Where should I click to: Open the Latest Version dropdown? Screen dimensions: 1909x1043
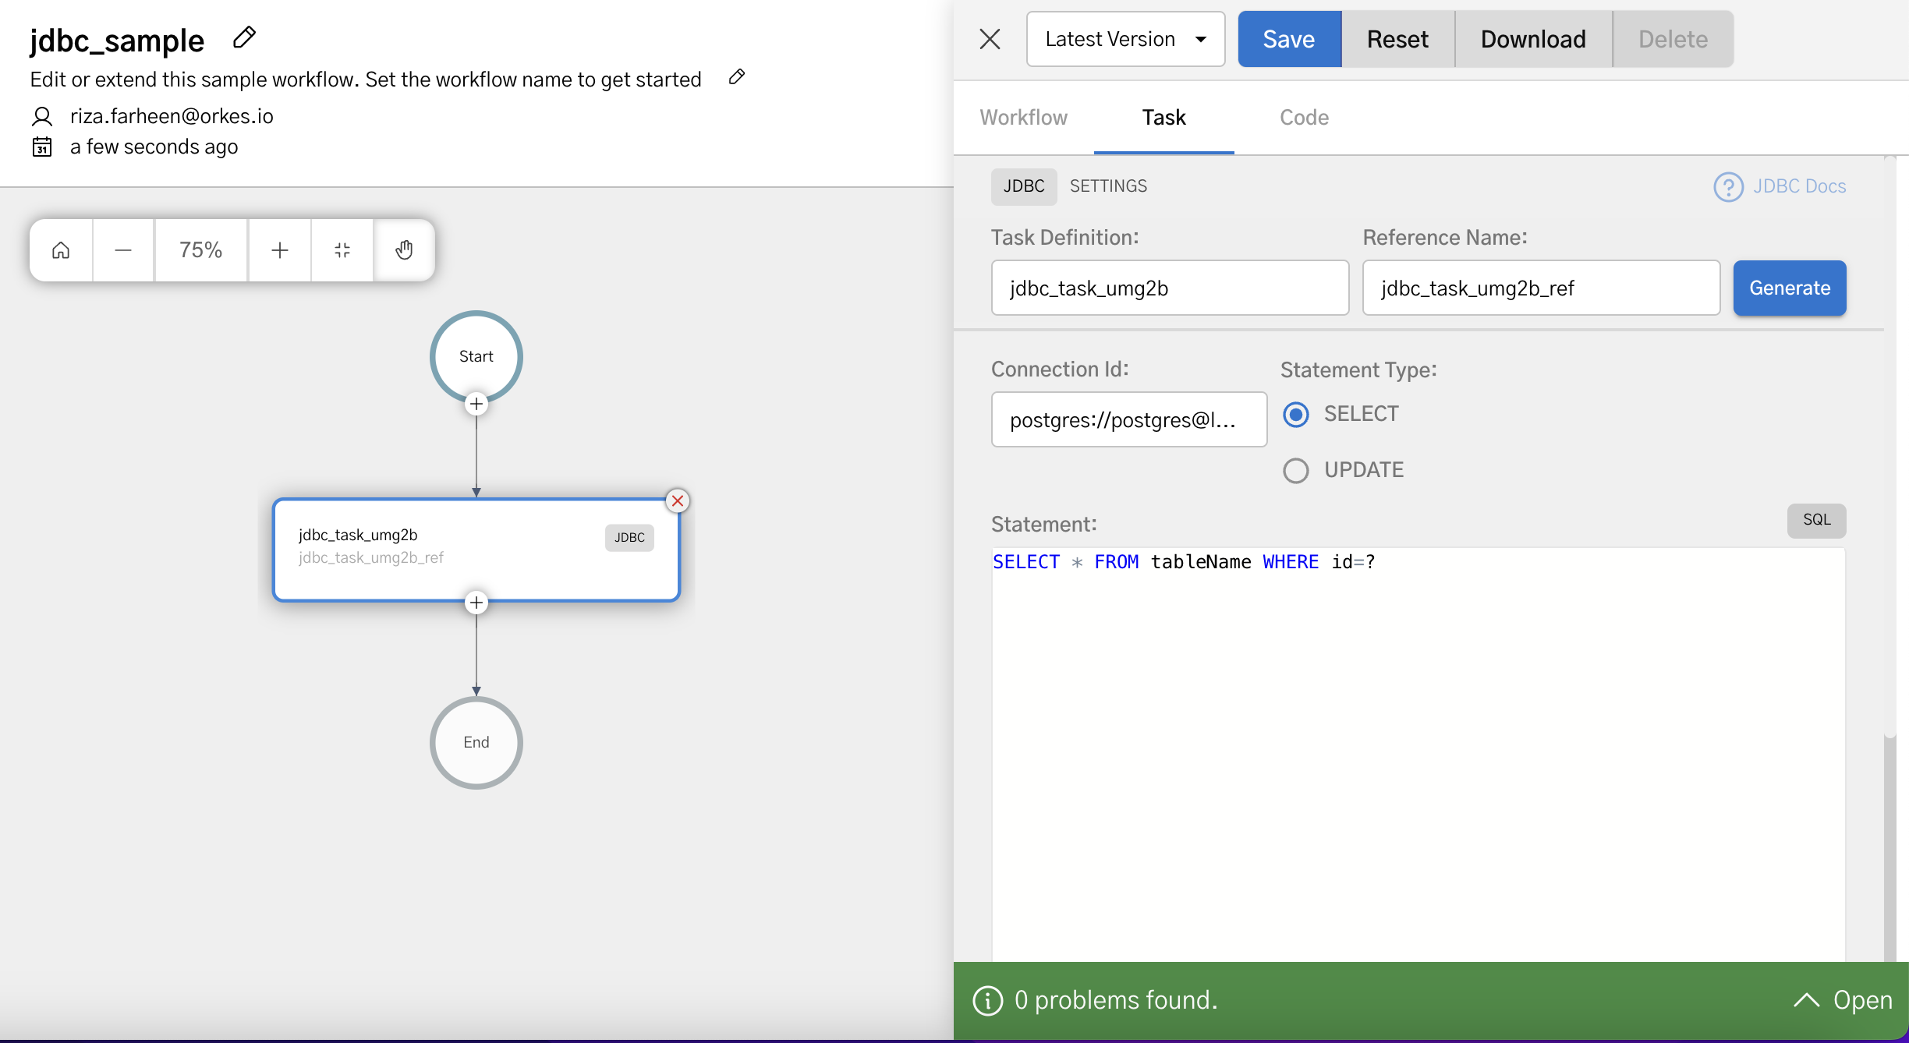1125,39
